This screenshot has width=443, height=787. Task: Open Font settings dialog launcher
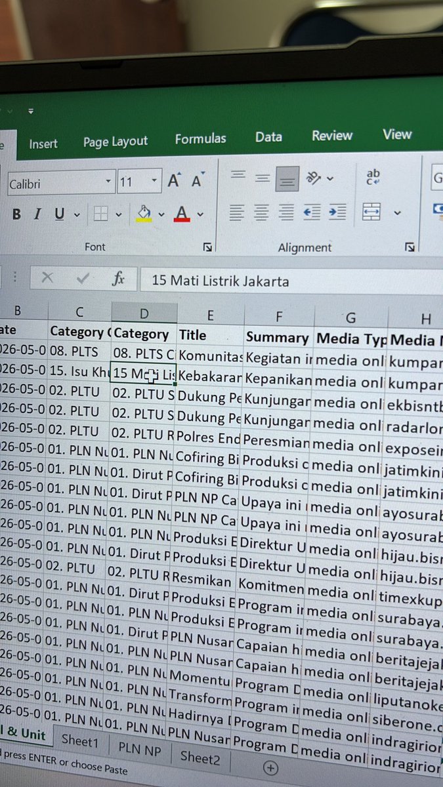208,247
